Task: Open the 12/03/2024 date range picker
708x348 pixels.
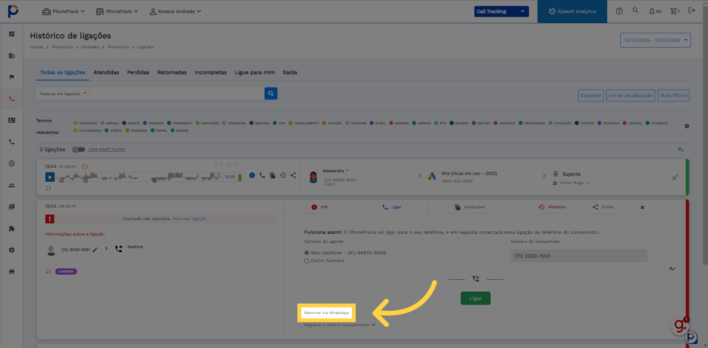Action: [x=656, y=40]
